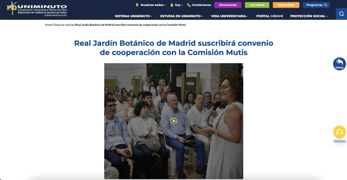347x180 pixels.
Task: Click the phone icon beside Contáctanos
Action: [x=189, y=5]
